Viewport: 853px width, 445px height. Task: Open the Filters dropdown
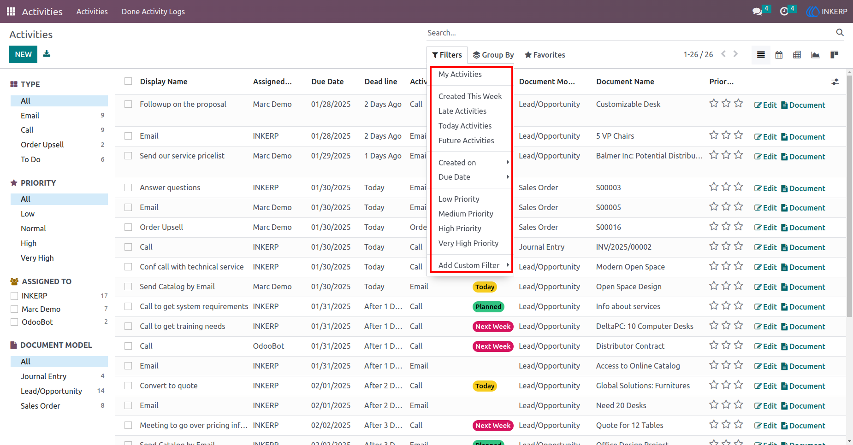click(x=447, y=55)
